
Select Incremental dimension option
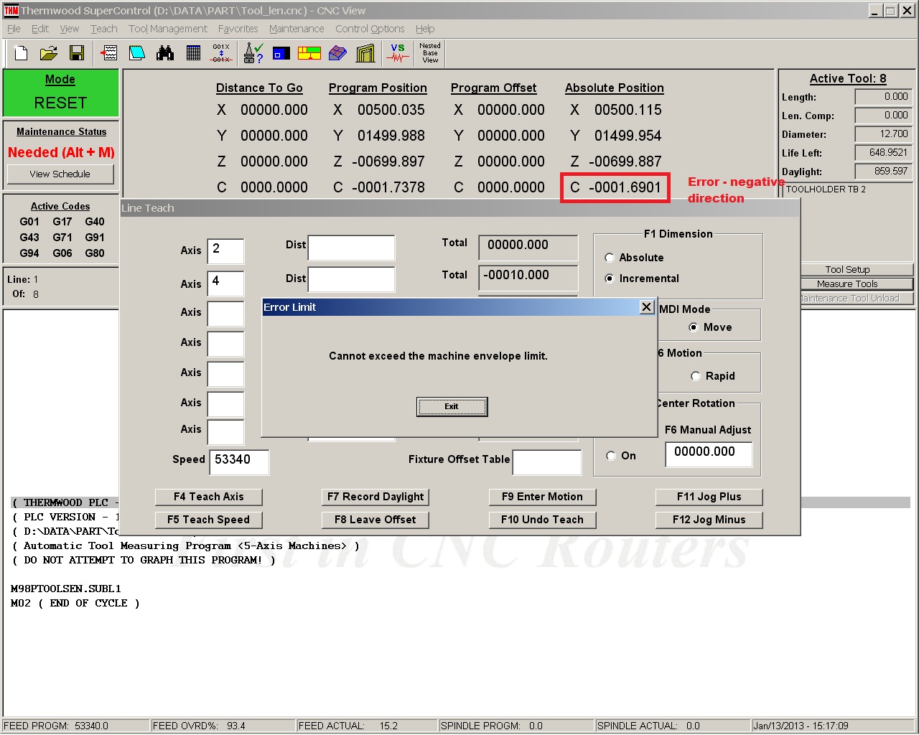point(610,278)
